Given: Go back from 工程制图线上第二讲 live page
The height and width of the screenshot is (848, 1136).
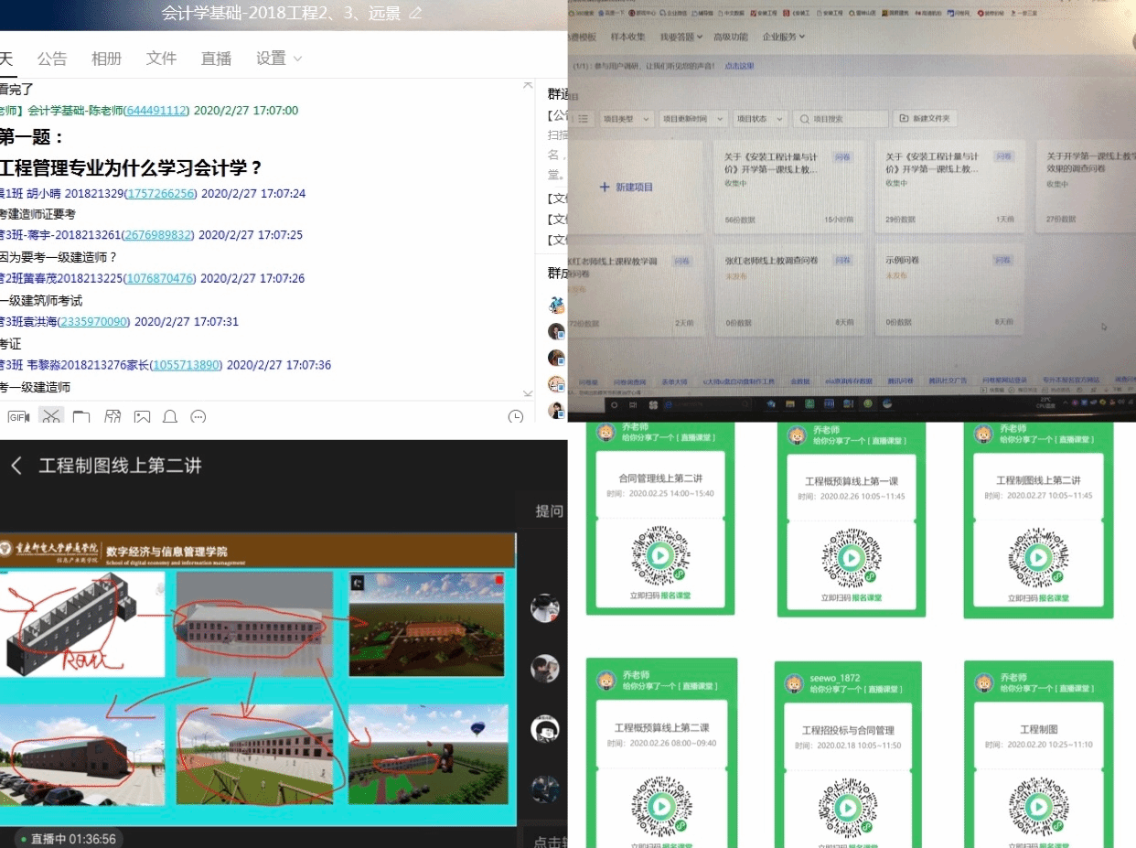Looking at the screenshot, I should 16,466.
